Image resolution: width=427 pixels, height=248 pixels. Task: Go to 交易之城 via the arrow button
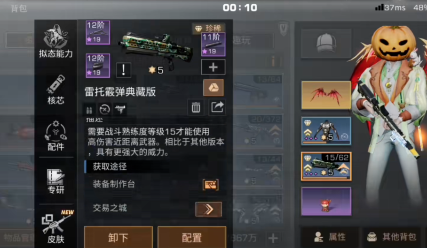(209, 209)
